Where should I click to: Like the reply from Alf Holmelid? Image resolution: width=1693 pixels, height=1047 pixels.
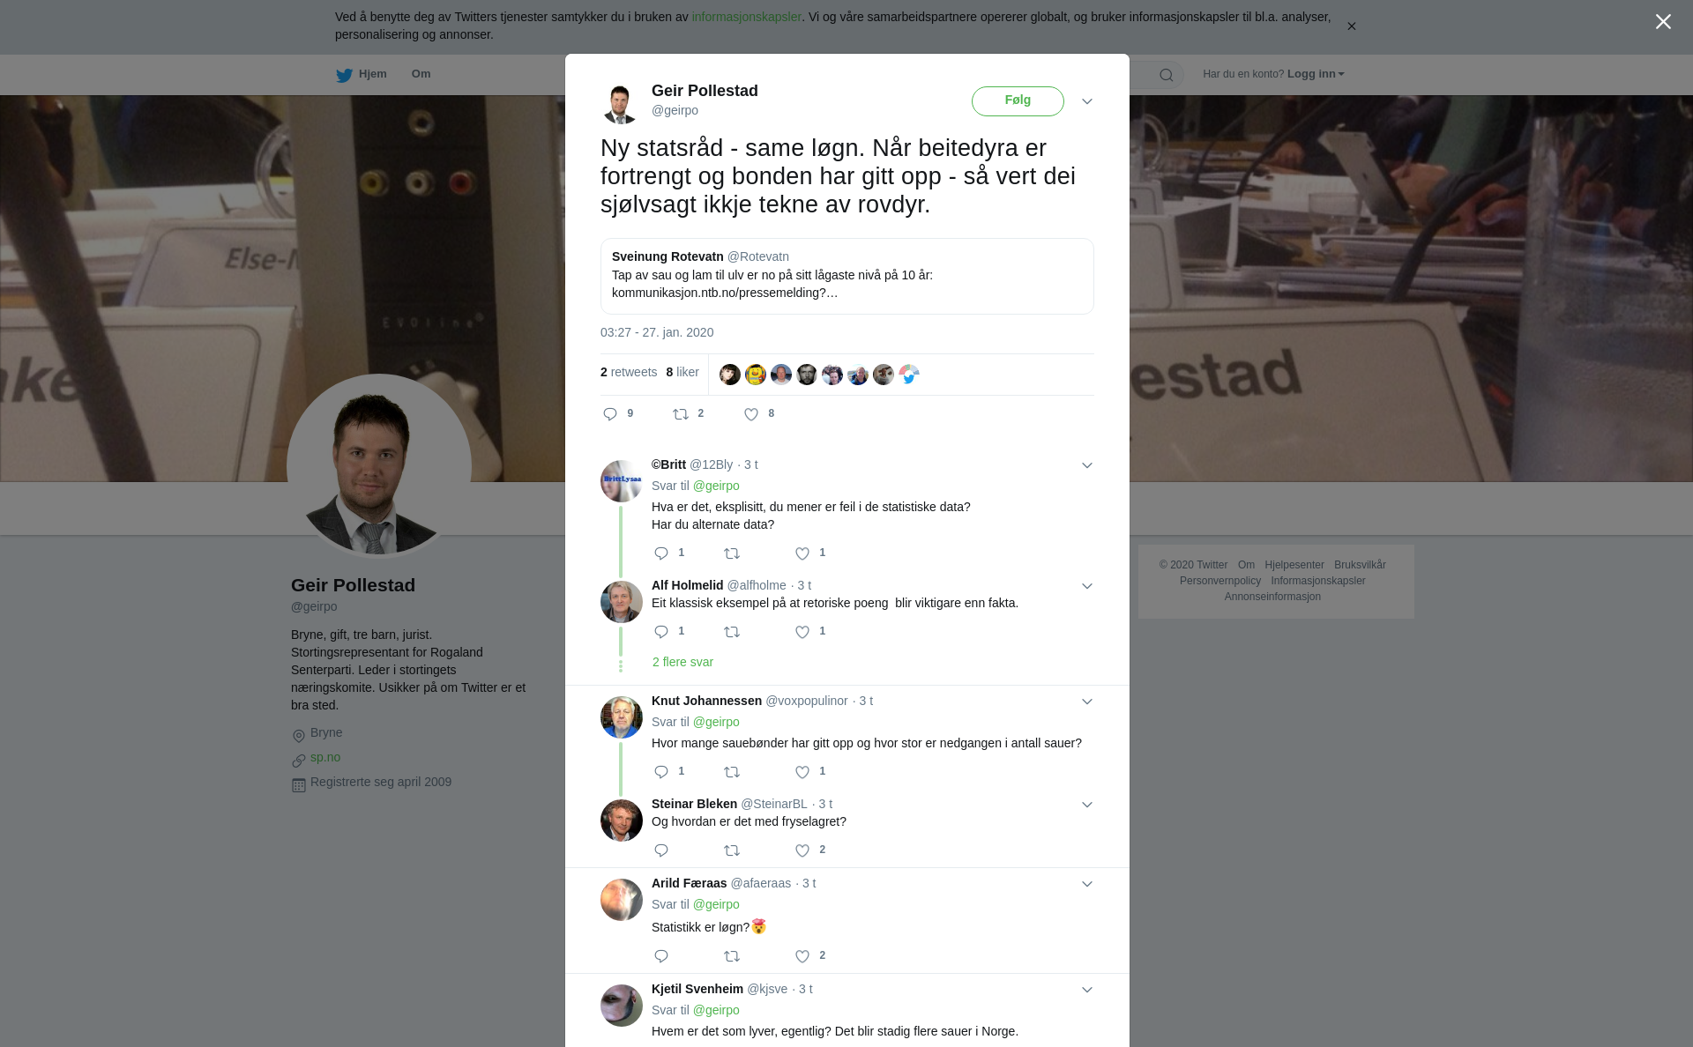click(802, 632)
